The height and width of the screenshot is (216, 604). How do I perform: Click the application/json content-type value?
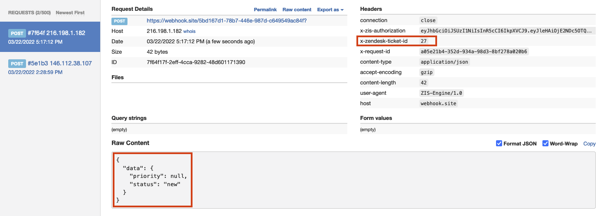(444, 62)
